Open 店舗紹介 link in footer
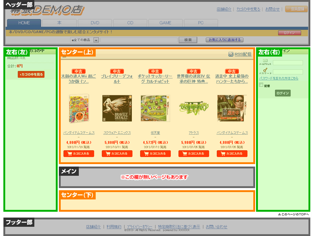314x236 pixels. (x=93, y=227)
